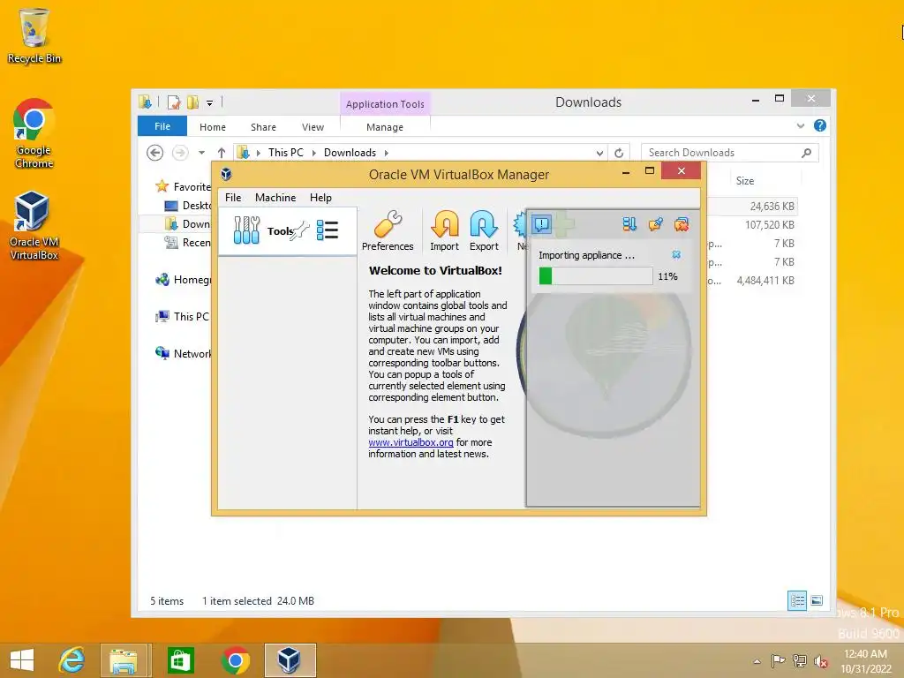Expand the arrow after Downloads breadcrumb
This screenshot has height=678, width=904.
(387, 153)
